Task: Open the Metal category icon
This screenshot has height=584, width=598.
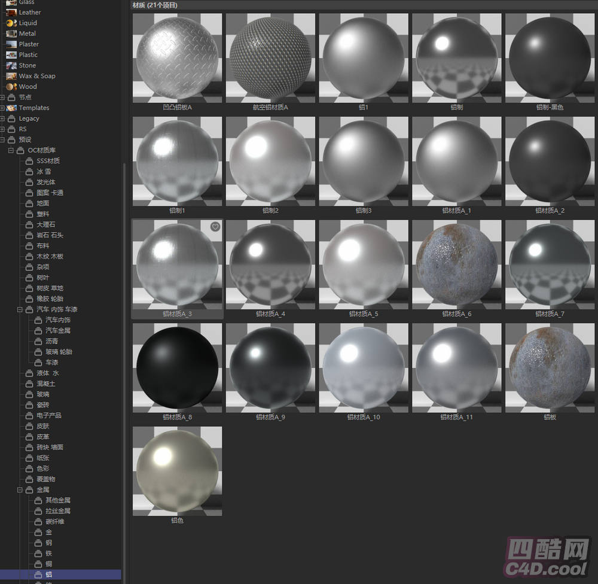Action: (11, 34)
